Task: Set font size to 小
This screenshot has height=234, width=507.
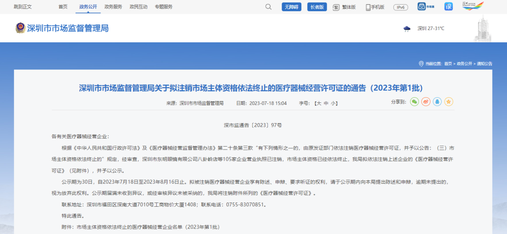Action: (333, 103)
